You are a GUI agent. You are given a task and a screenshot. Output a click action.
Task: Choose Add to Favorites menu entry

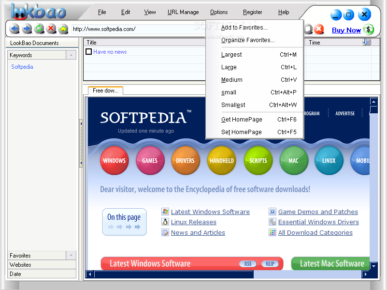[254, 28]
